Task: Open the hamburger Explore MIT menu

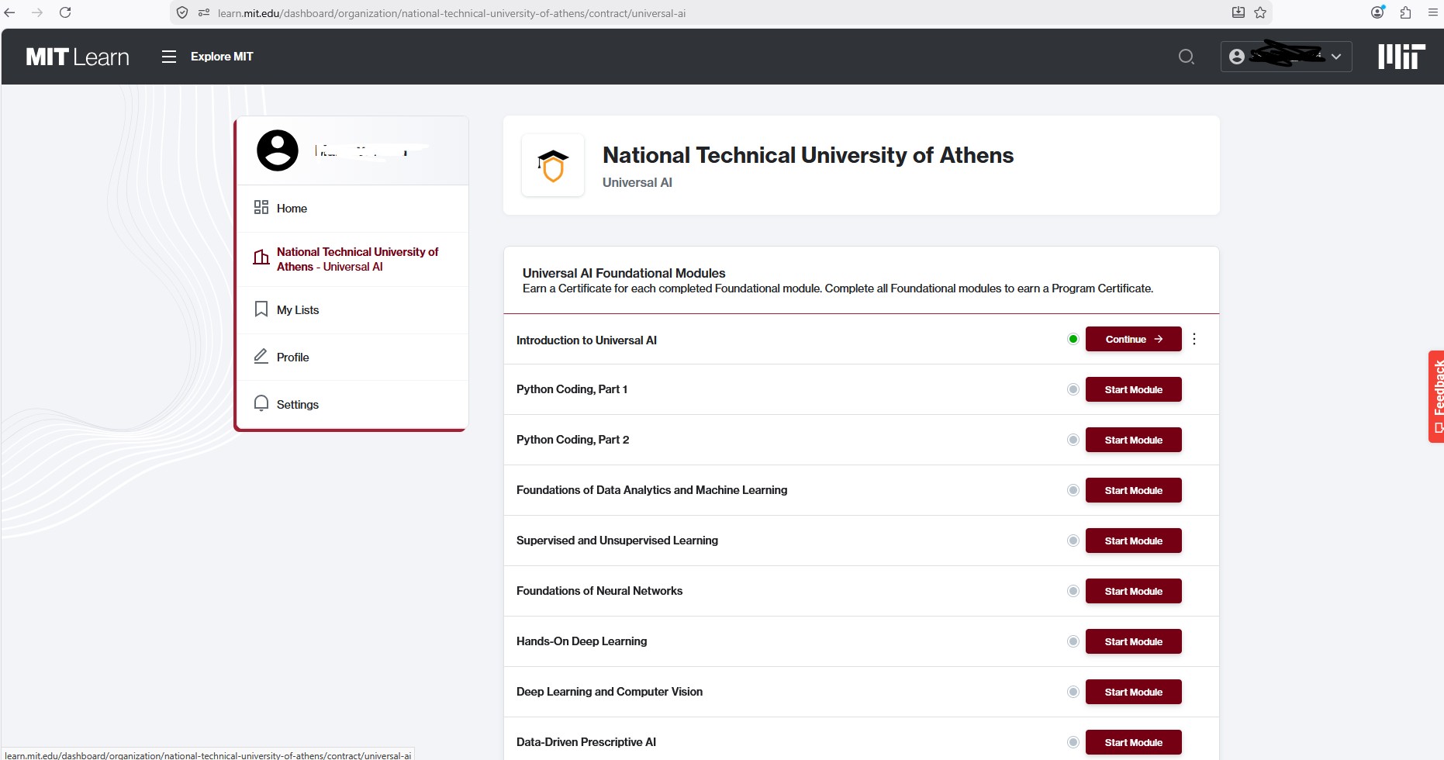Action: pos(207,57)
